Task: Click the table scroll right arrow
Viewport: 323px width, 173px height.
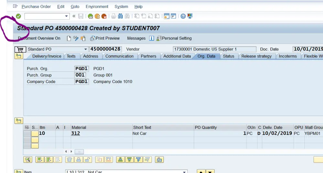Action: [x=71, y=152]
